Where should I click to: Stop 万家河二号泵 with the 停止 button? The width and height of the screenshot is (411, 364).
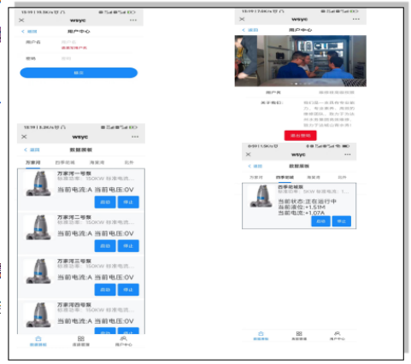click(128, 246)
